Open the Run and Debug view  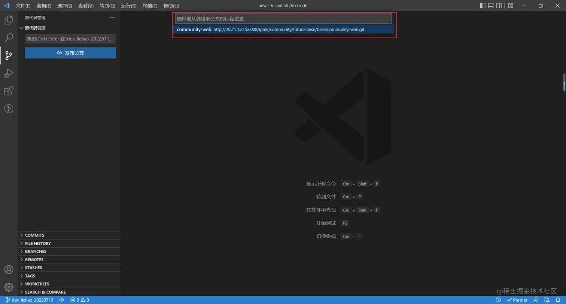coord(9,73)
